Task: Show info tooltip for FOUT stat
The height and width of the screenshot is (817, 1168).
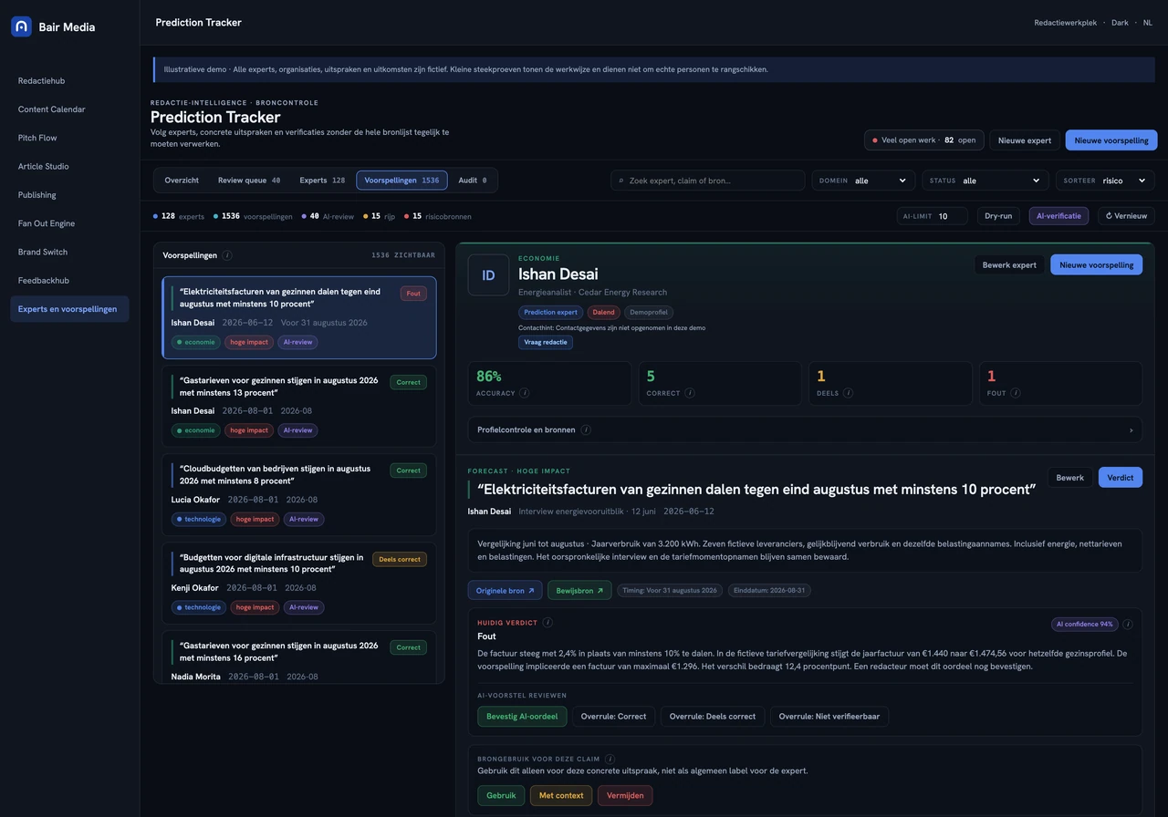Action: [1016, 393]
